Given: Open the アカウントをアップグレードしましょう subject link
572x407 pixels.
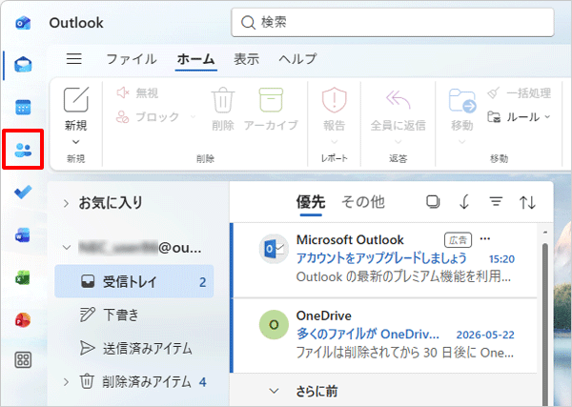Looking at the screenshot, I should click(381, 258).
